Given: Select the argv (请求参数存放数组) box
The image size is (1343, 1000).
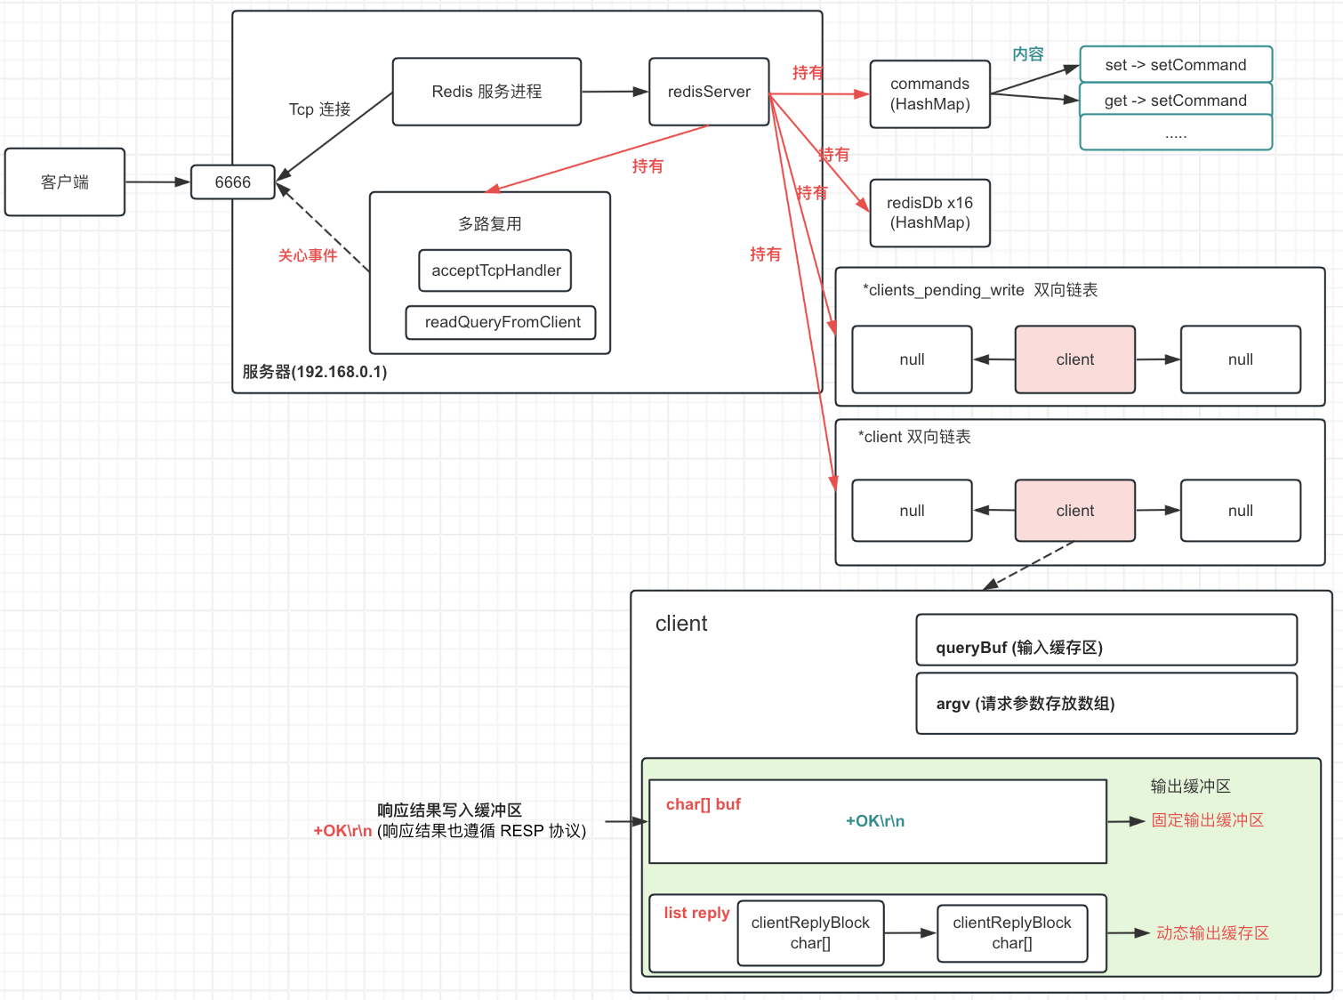Looking at the screenshot, I should click(1106, 704).
